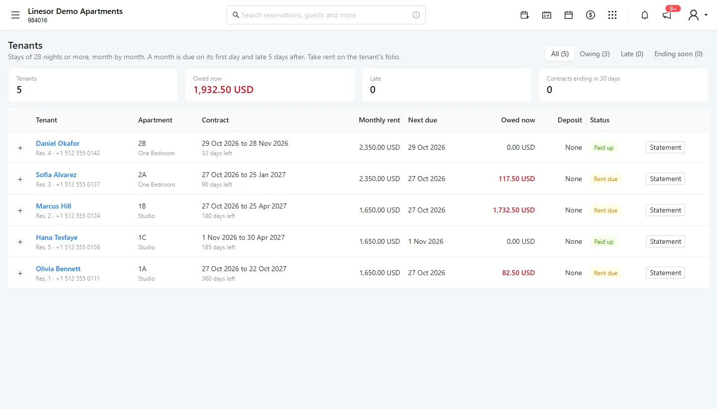Switch to the Ending soon (0) tab
The height and width of the screenshot is (409, 717).
[678, 54]
